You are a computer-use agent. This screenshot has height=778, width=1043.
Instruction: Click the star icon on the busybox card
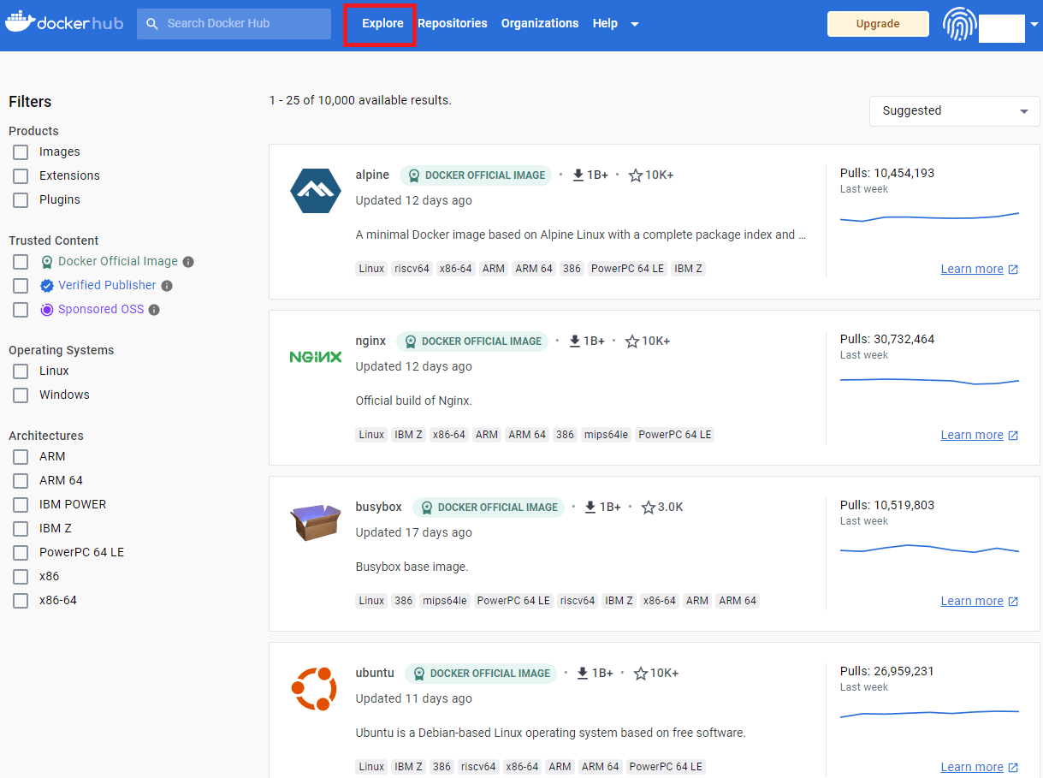648,508
